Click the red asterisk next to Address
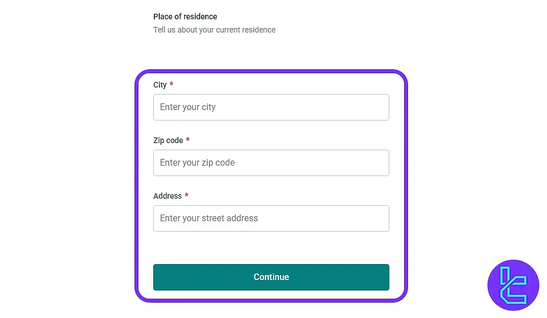This screenshot has height=318, width=547. click(x=186, y=196)
